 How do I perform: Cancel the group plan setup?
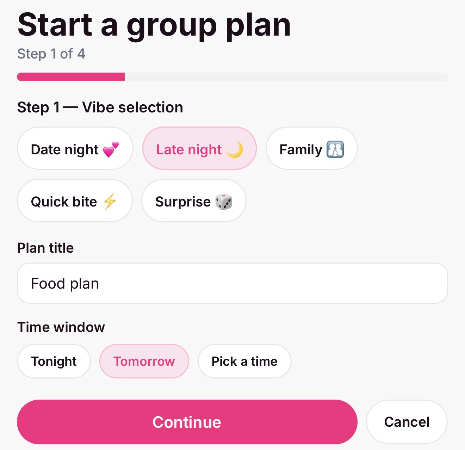407,422
